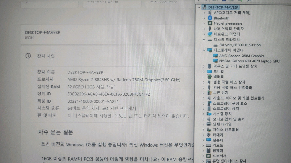Click the 프로세서 icon
Screen dimensions: 291x163
click(x=209, y=156)
